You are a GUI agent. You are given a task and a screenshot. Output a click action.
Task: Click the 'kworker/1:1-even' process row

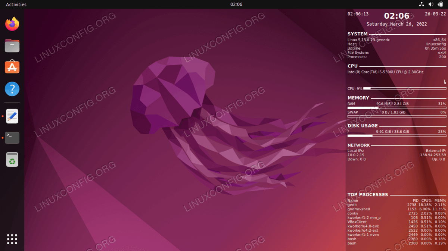pyautogui.click(x=397, y=235)
